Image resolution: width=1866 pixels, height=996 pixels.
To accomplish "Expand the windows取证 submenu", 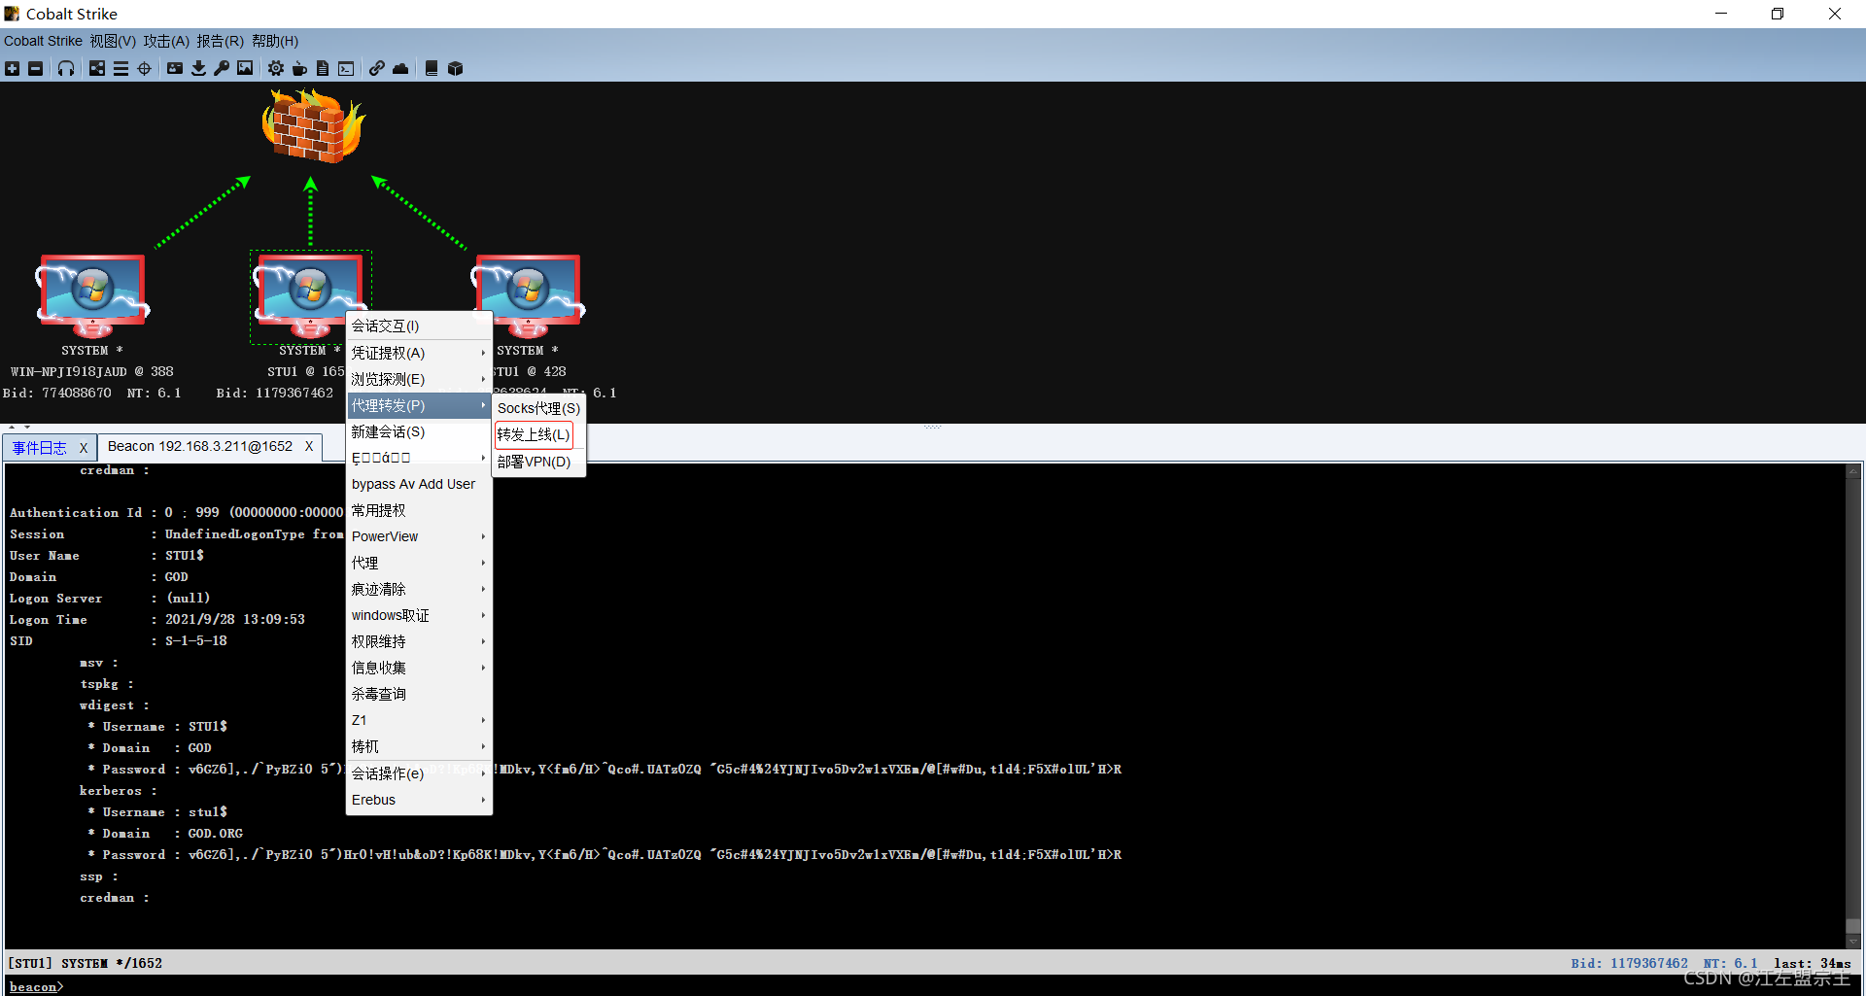I will click(x=419, y=615).
